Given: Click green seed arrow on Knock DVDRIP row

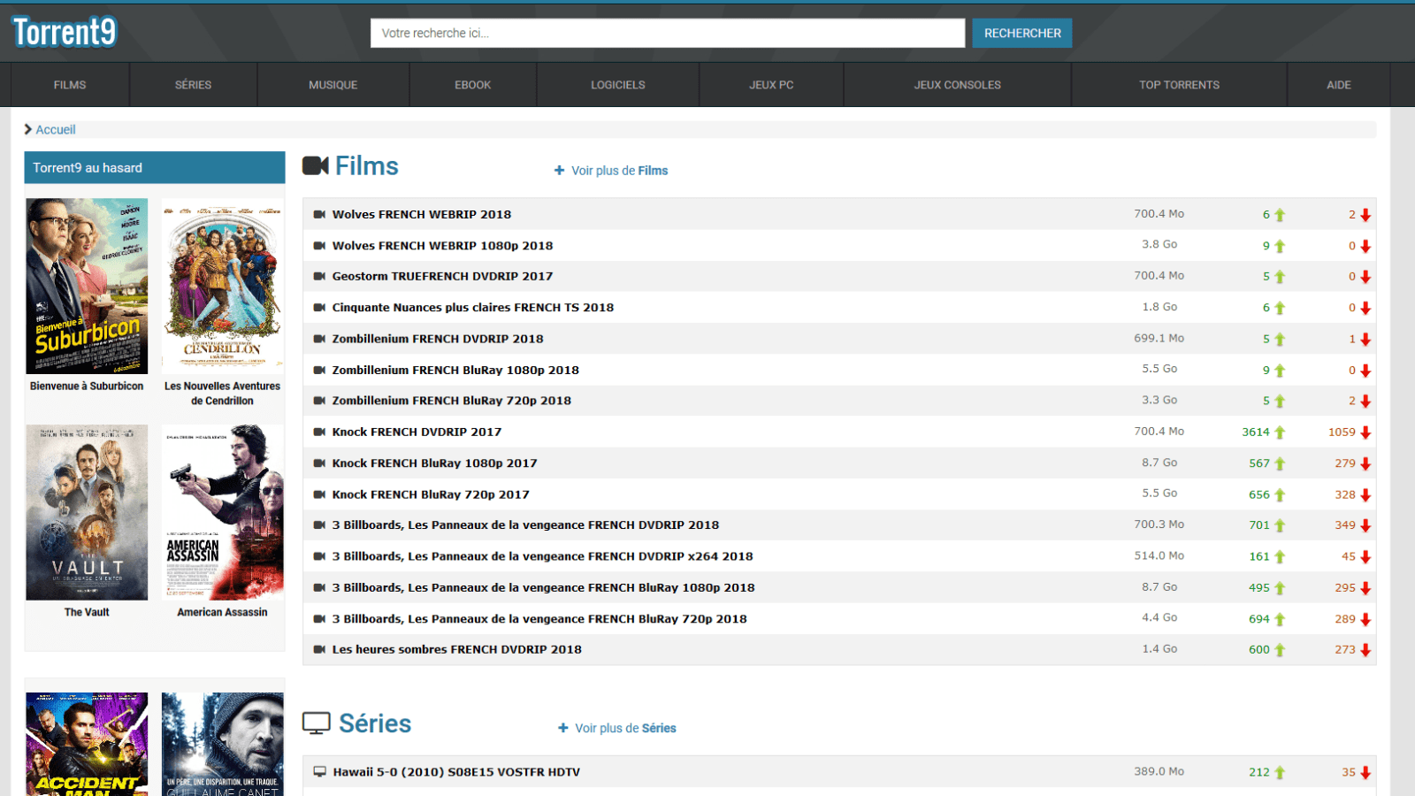Looking at the screenshot, I should pyautogui.click(x=1280, y=432).
